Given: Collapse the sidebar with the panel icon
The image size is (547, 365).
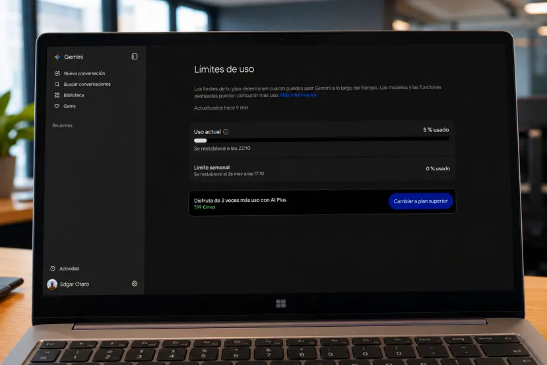Looking at the screenshot, I should click(135, 57).
